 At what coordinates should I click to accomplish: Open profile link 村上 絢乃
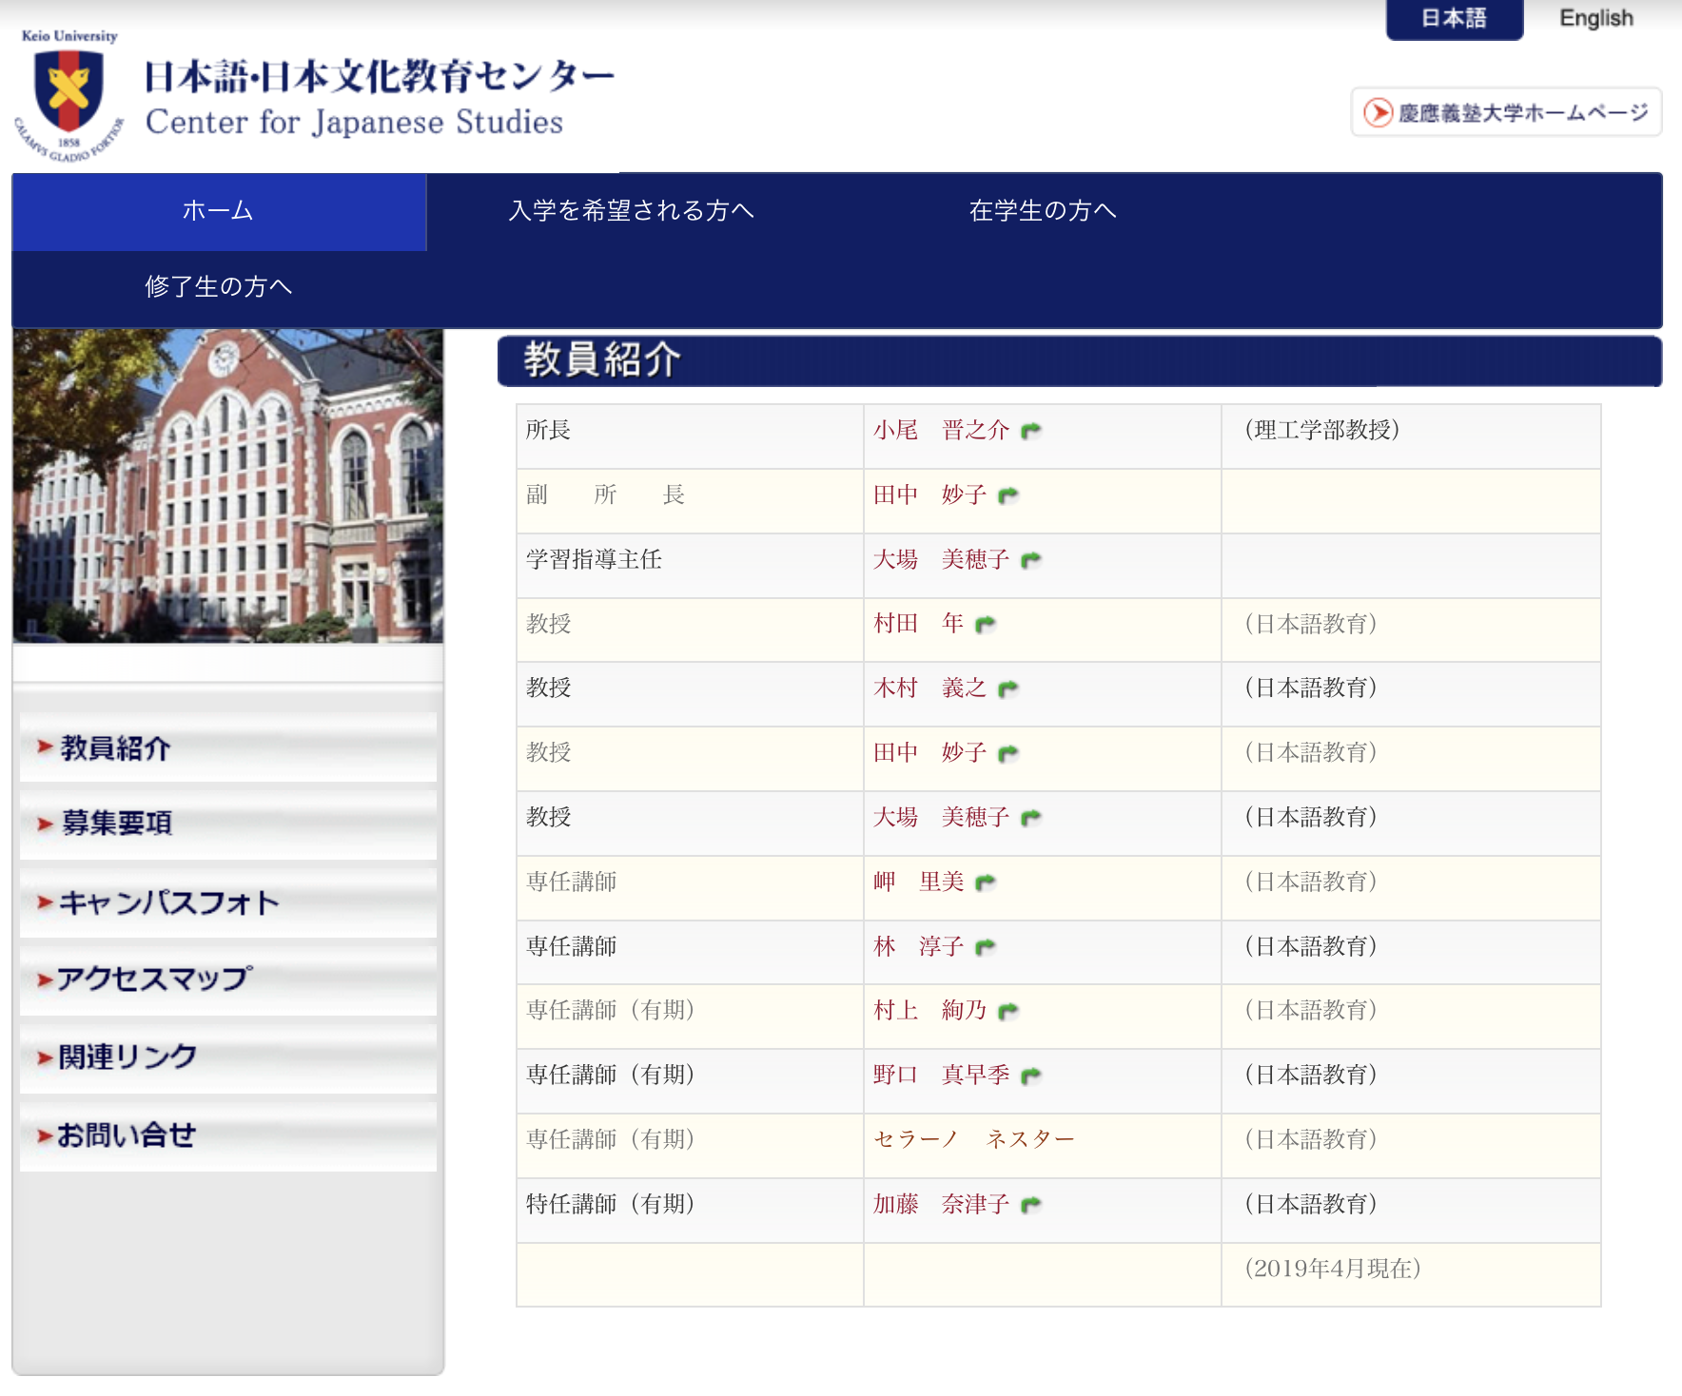930,1010
